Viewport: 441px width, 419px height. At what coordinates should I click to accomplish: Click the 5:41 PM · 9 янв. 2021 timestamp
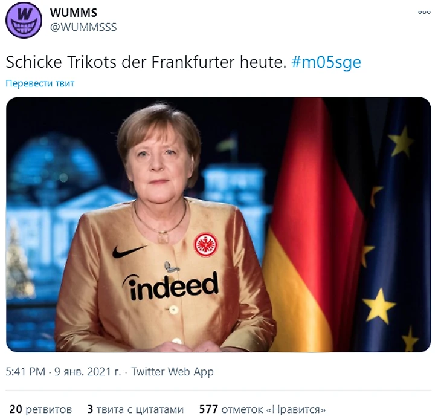click(x=63, y=372)
